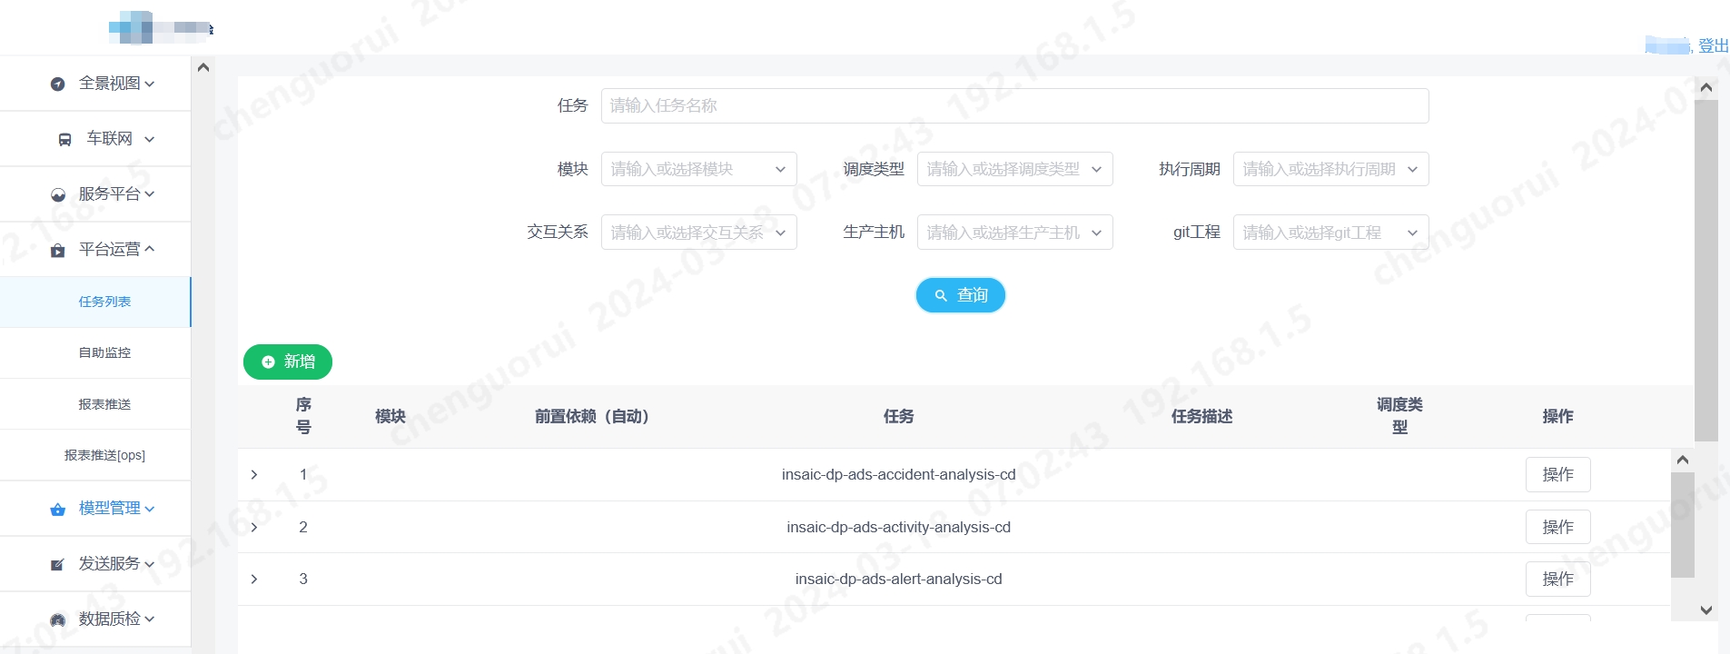
Task: Expand the 车联网 menu
Action: 95,139
